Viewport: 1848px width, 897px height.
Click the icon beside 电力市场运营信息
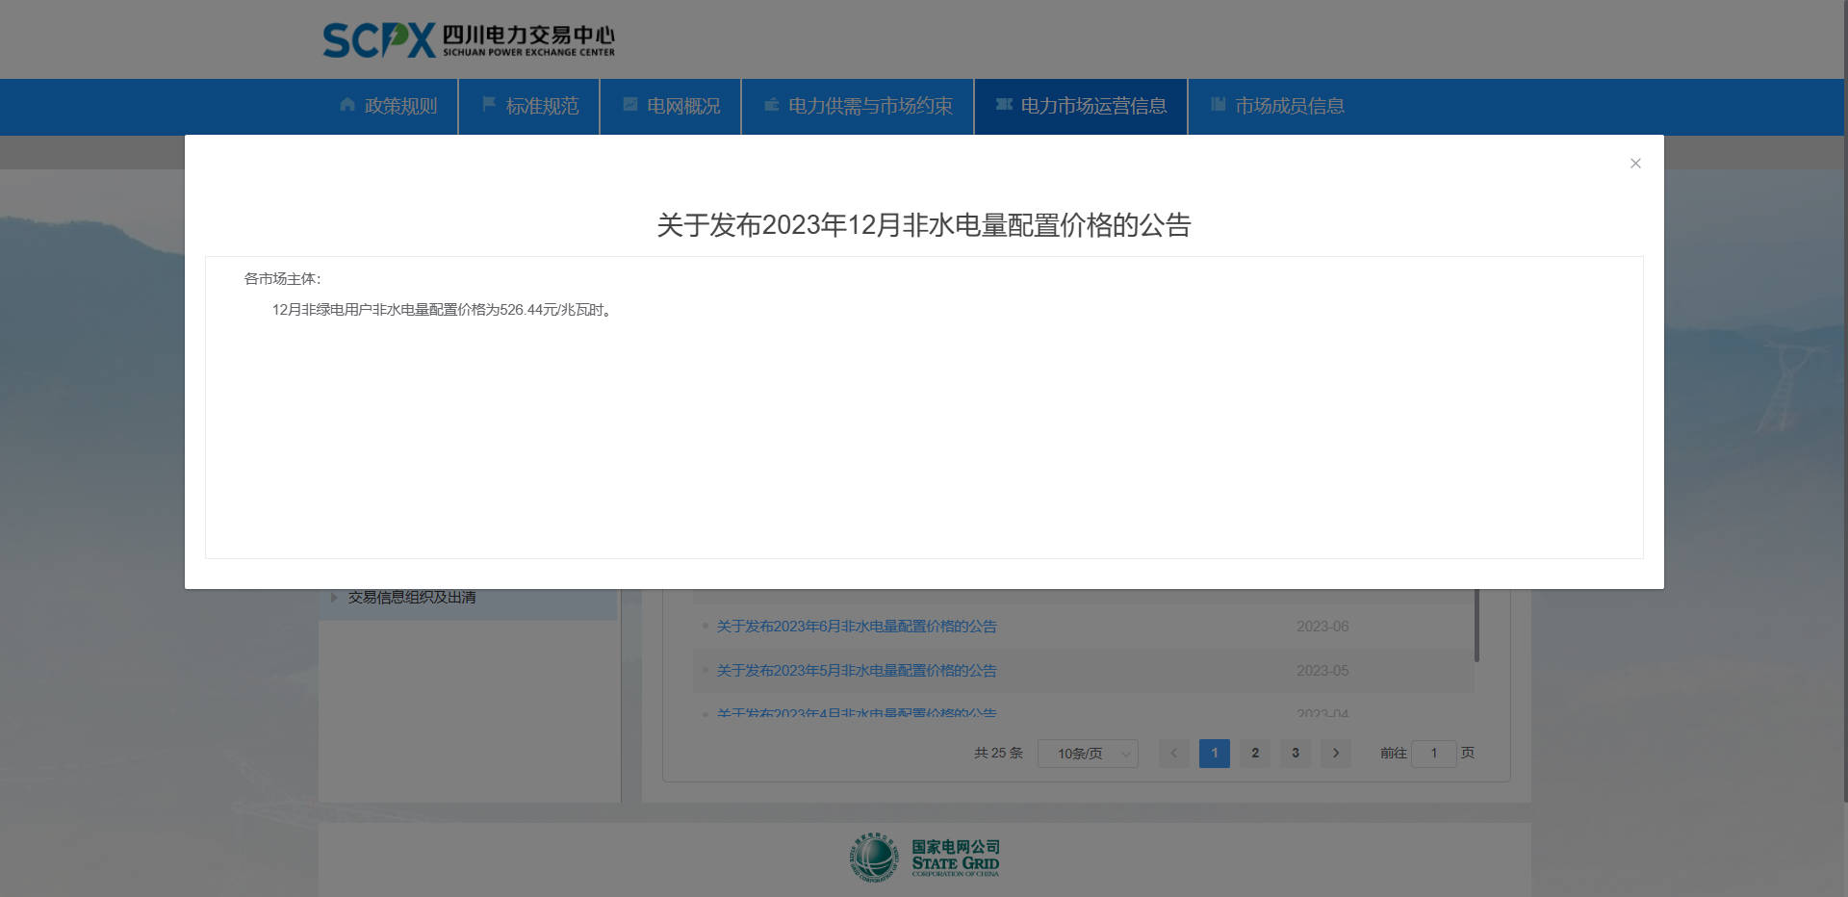[x=1004, y=104]
